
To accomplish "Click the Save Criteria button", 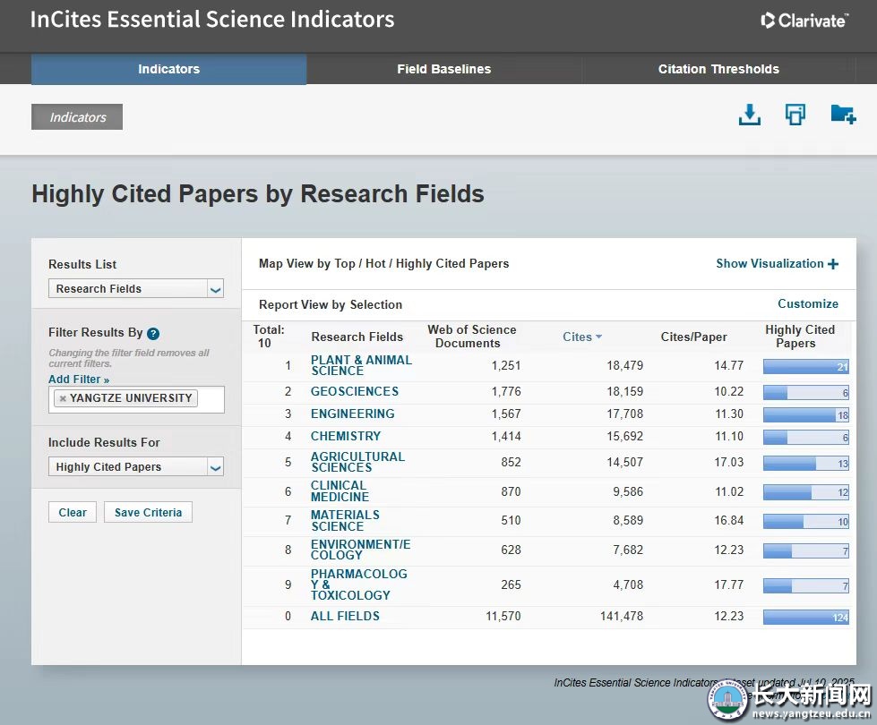I will pyautogui.click(x=148, y=513).
